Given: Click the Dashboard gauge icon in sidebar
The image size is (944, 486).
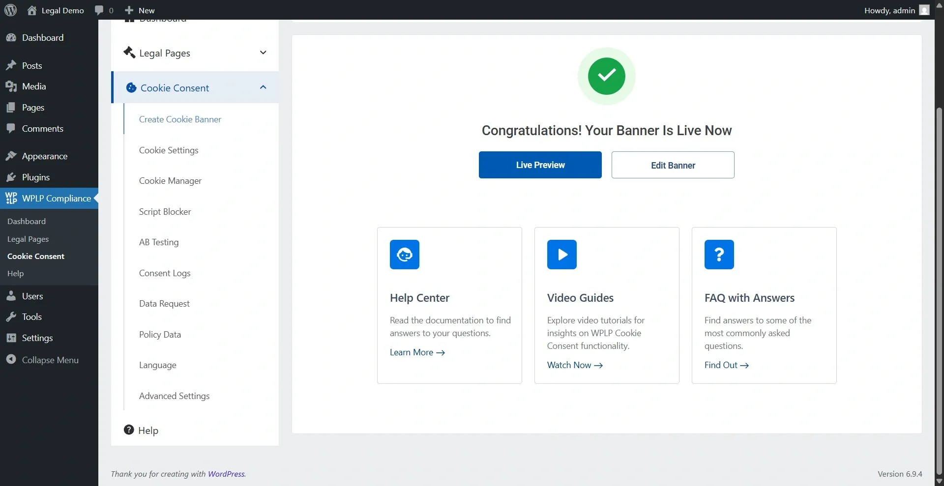Looking at the screenshot, I should pos(11,38).
